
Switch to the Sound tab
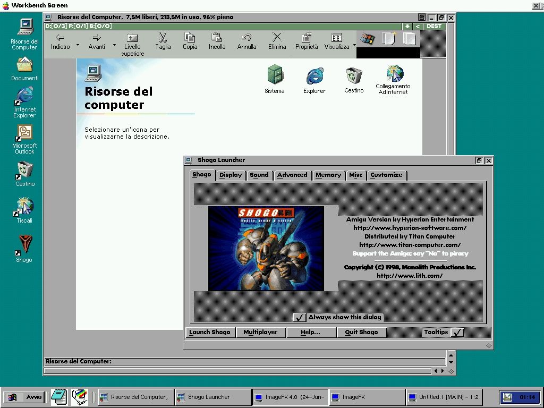(259, 175)
